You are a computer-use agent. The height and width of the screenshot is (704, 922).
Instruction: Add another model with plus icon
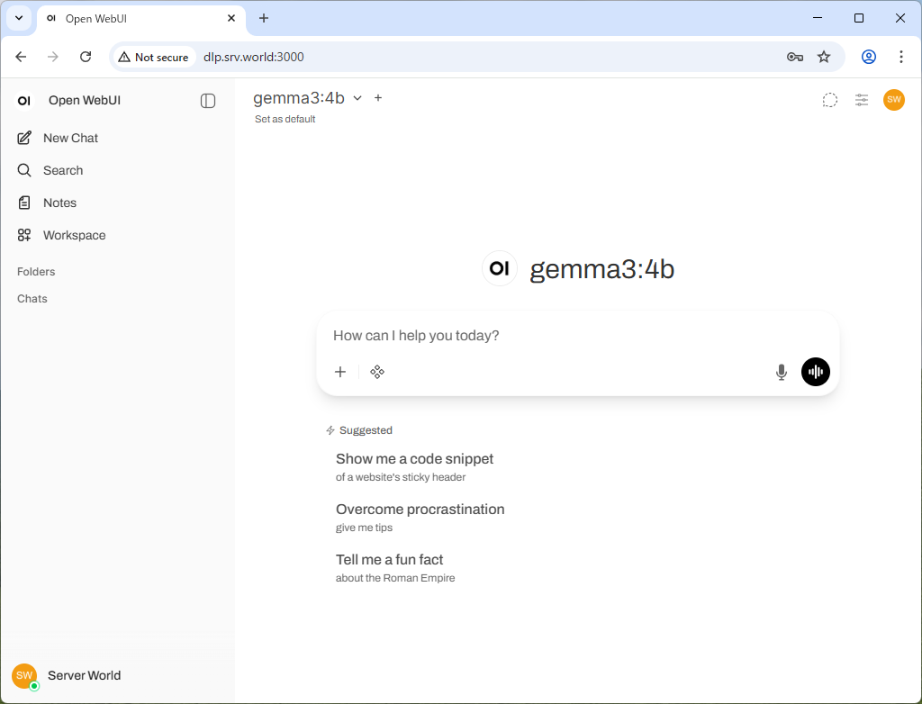pos(378,98)
